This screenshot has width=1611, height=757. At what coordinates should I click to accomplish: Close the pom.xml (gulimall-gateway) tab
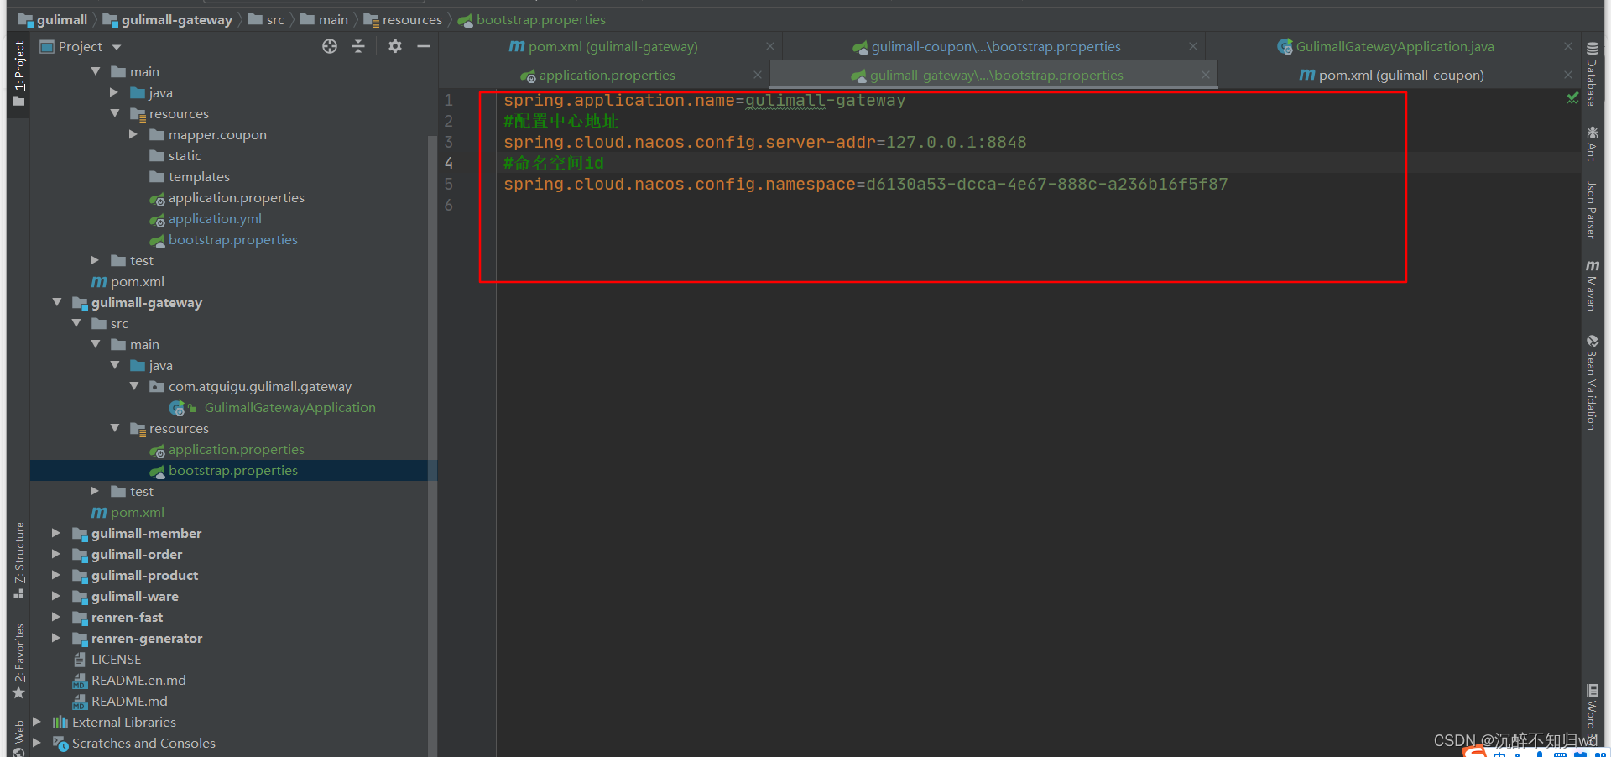click(x=770, y=47)
